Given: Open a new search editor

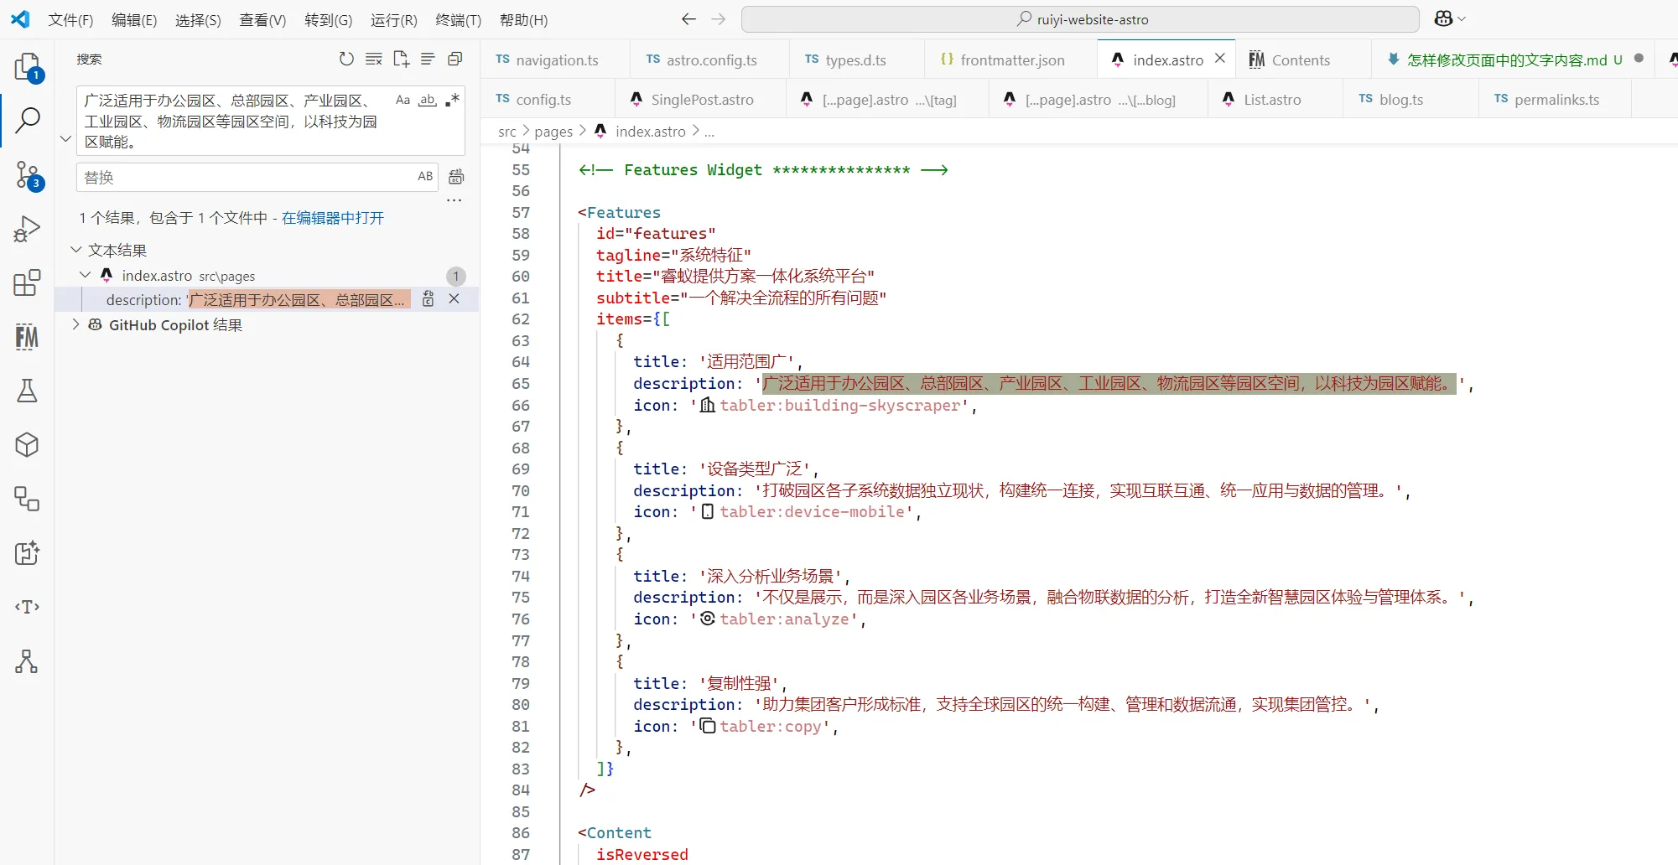Looking at the screenshot, I should click(401, 59).
